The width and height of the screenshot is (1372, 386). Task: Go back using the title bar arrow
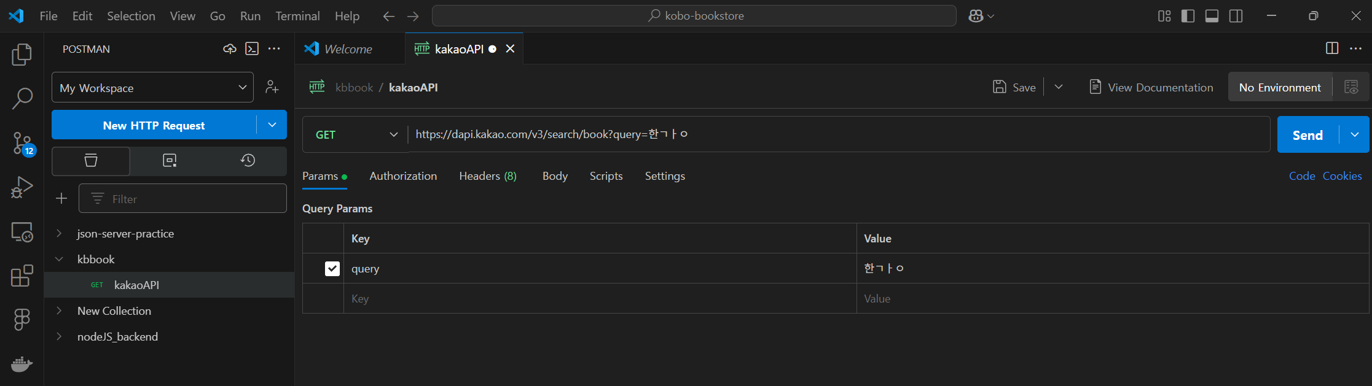pyautogui.click(x=388, y=16)
